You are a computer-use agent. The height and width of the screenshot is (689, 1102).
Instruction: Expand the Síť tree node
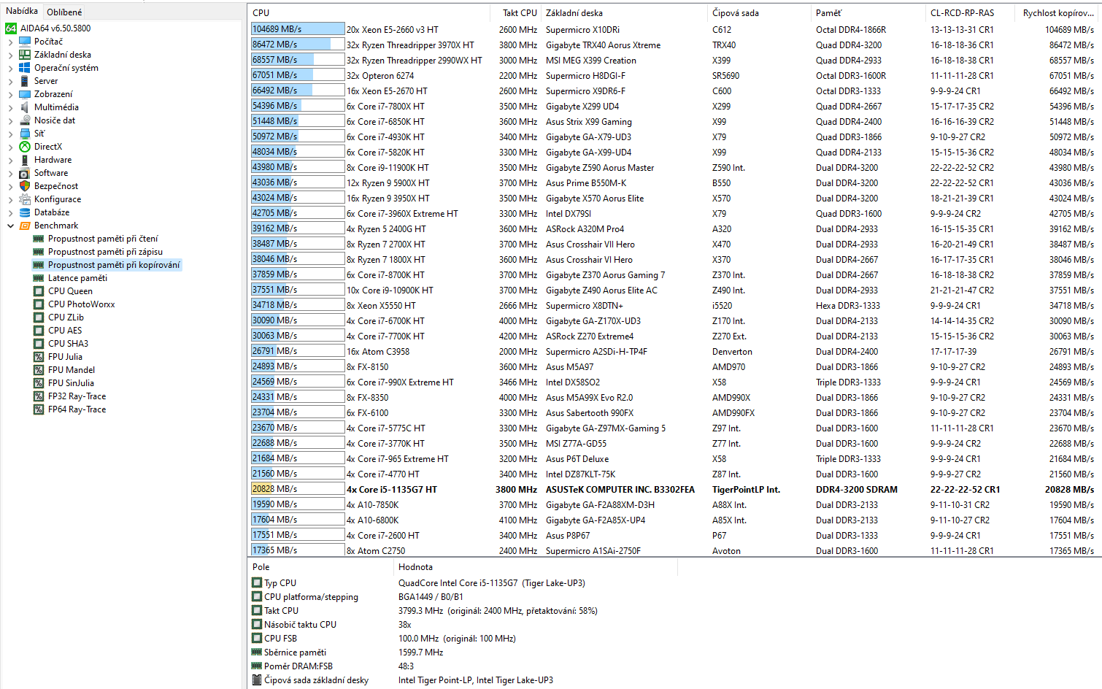click(x=10, y=134)
